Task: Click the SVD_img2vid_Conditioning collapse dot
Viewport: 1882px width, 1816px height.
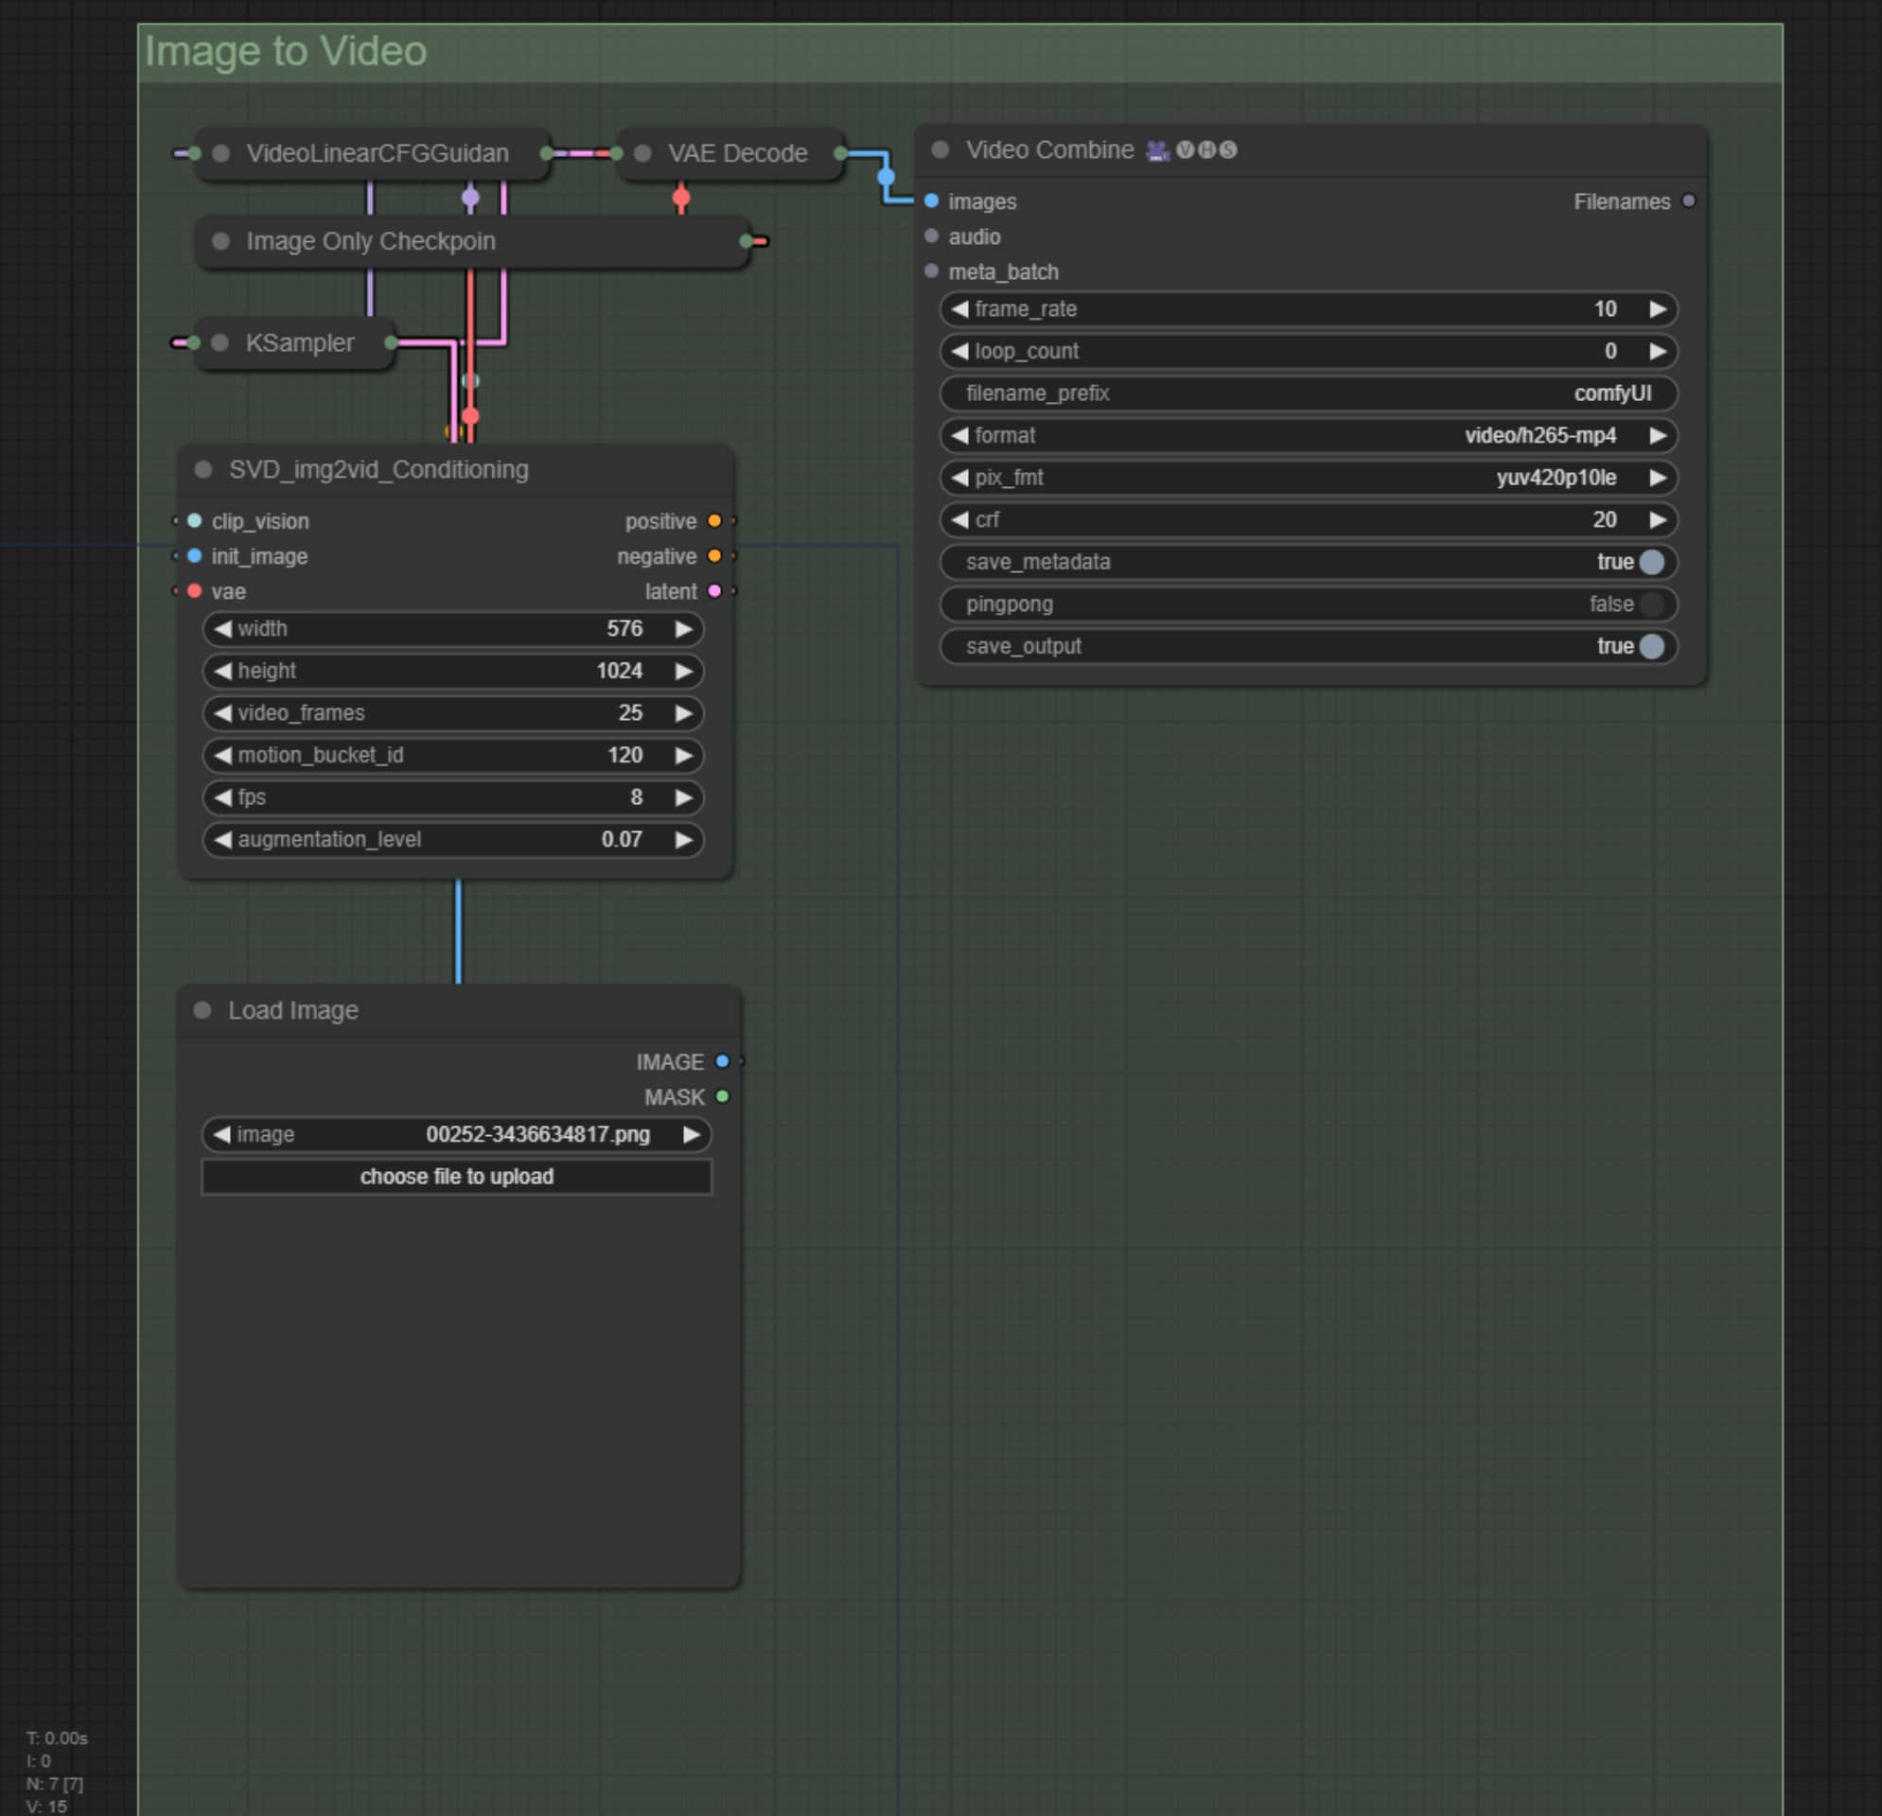Action: (x=202, y=469)
